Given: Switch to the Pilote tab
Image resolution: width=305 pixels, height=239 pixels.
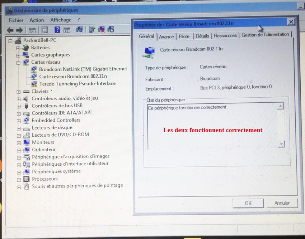Looking at the screenshot, I should coord(184,36).
